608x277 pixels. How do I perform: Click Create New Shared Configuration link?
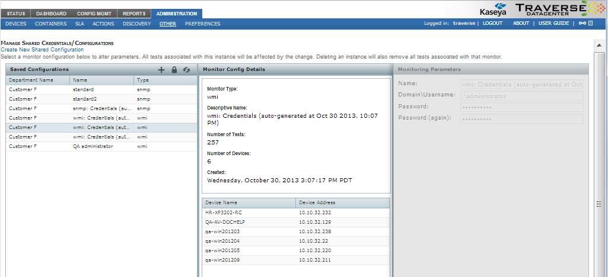(x=42, y=50)
